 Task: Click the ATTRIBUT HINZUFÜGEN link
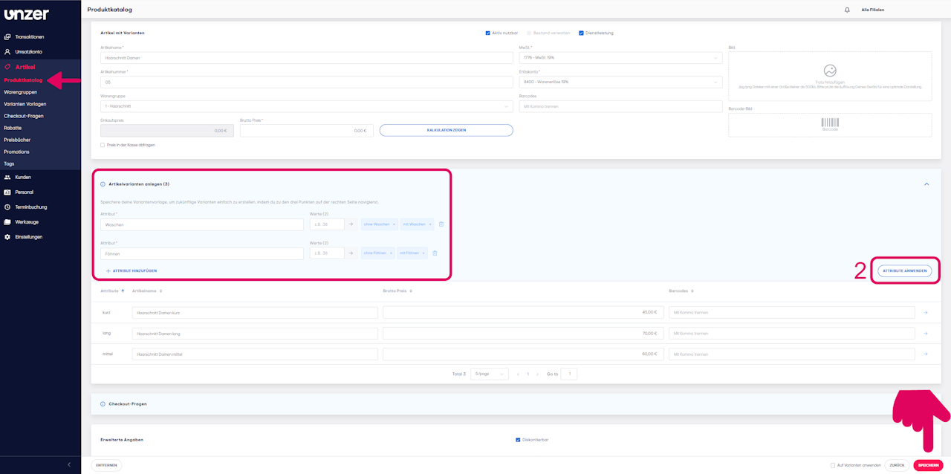tap(132, 270)
